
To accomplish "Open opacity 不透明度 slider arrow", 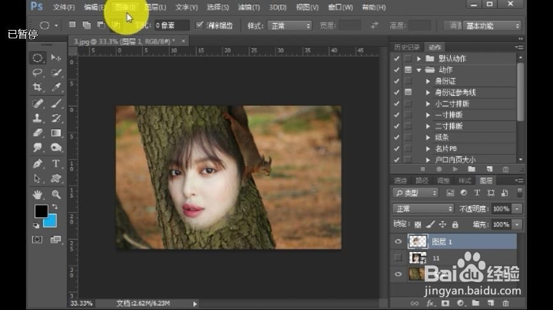I will [517, 209].
